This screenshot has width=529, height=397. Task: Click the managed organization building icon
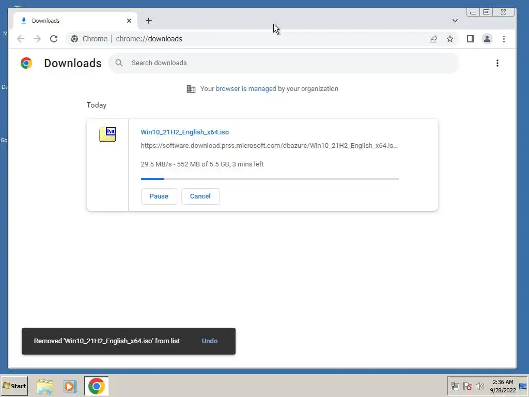click(x=191, y=89)
